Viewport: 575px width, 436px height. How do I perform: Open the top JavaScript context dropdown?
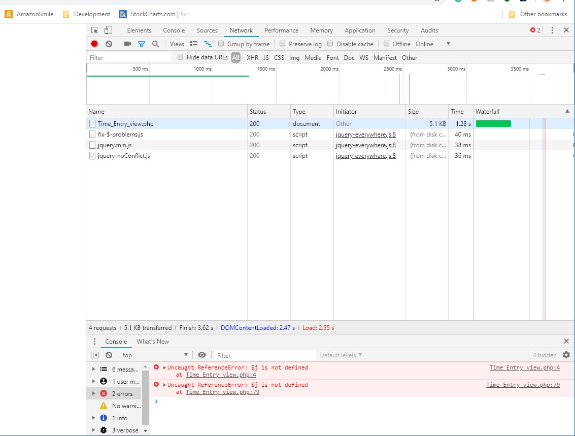(155, 355)
